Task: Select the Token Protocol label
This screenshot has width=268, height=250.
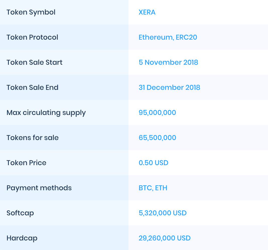Action: point(32,37)
